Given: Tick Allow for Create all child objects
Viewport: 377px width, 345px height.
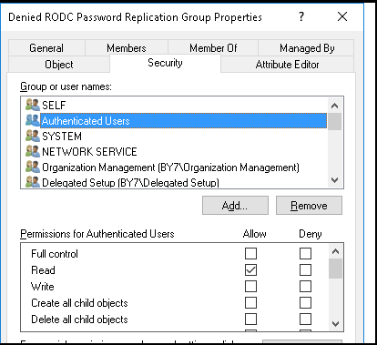Looking at the screenshot, I should click(250, 302).
